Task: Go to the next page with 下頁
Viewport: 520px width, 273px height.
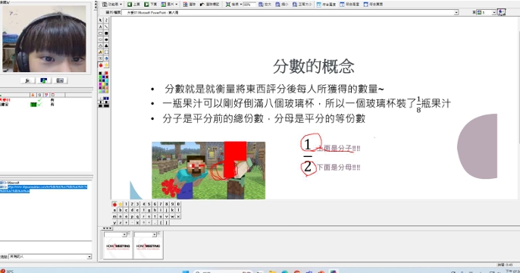Action: 151,5
